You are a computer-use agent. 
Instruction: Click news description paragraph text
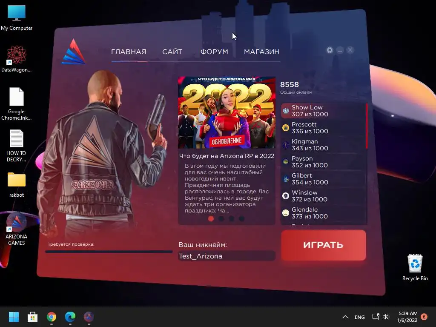(227, 188)
